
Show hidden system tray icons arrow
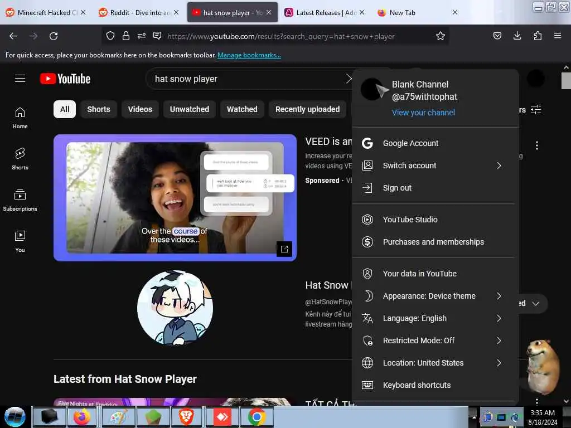click(x=474, y=417)
